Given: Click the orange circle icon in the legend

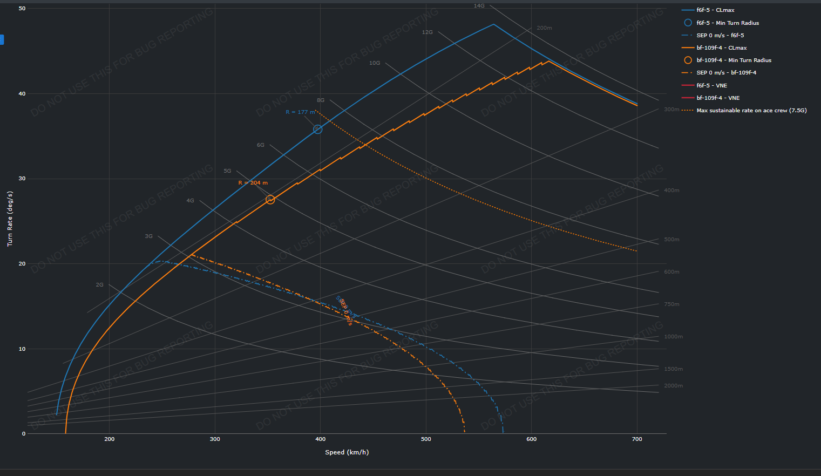Looking at the screenshot, I should pos(688,60).
